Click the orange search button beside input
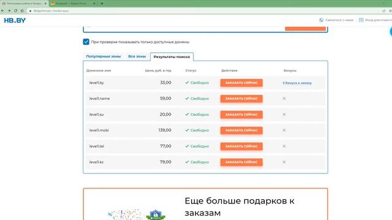 [x=306, y=28]
